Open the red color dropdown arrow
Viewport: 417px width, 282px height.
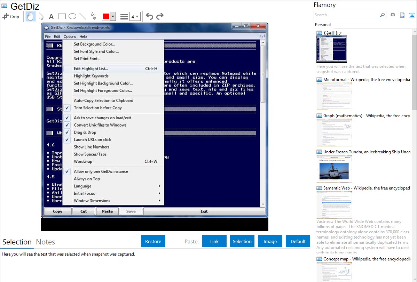(x=113, y=16)
